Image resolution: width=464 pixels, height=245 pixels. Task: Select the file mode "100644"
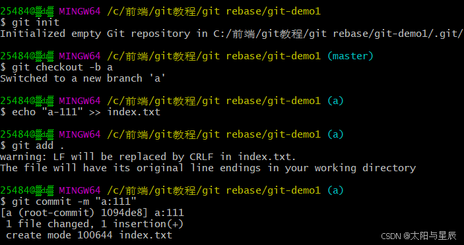(x=95, y=235)
